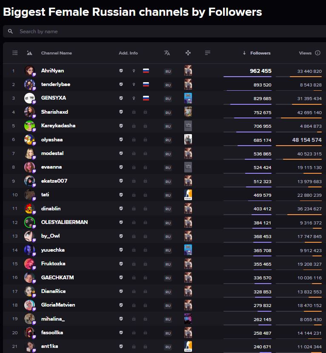This screenshot has width=326, height=353.
Task: Click the Search by name field
Action: (x=164, y=31)
